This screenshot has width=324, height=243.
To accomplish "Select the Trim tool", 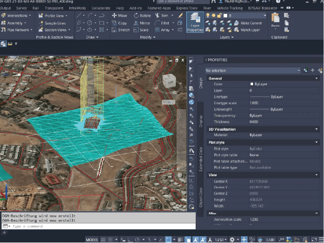I will 162,16.
